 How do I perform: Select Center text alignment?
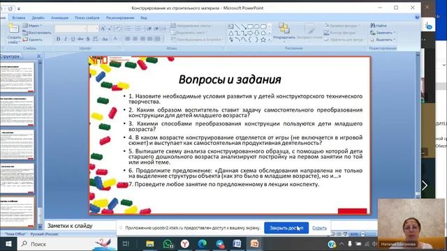[x=135, y=39]
